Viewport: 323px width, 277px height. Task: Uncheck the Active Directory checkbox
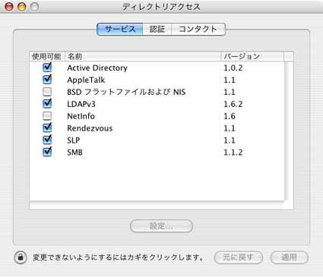[x=47, y=68]
